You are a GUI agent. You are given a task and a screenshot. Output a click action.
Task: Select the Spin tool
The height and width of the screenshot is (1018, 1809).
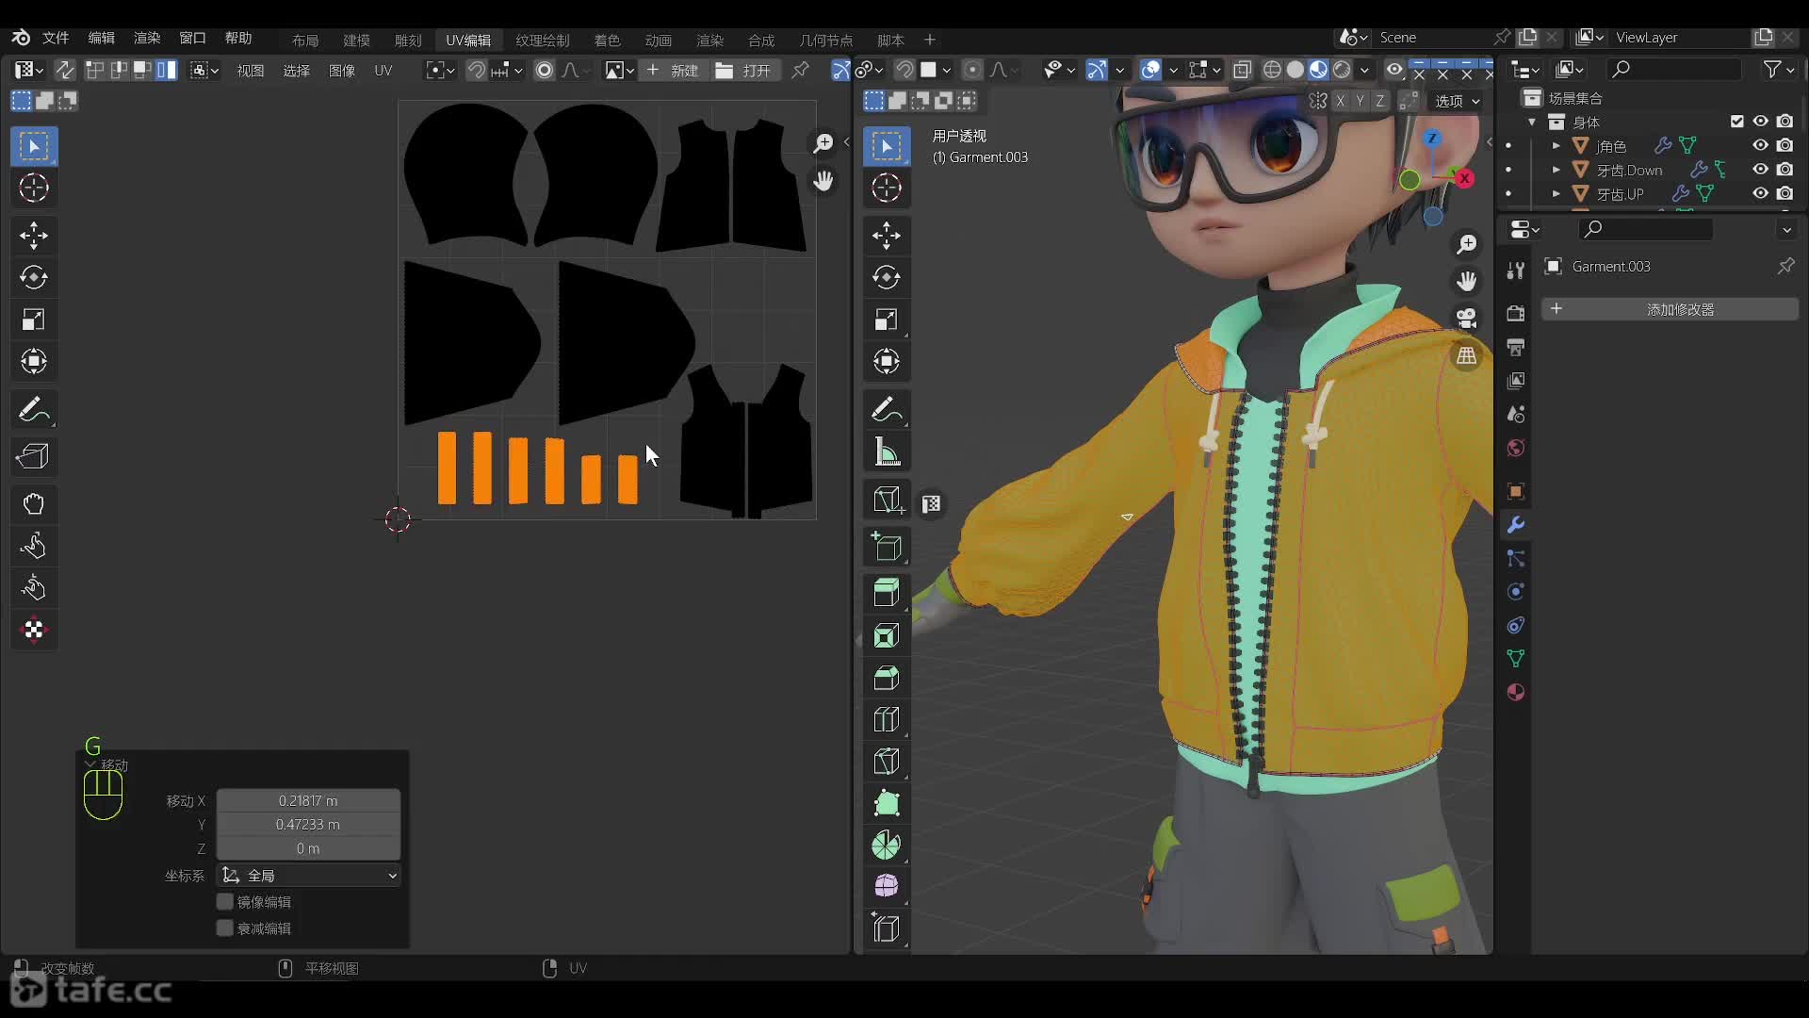point(887,845)
